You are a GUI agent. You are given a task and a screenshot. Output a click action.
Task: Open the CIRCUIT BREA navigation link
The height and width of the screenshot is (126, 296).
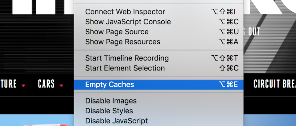(275, 84)
